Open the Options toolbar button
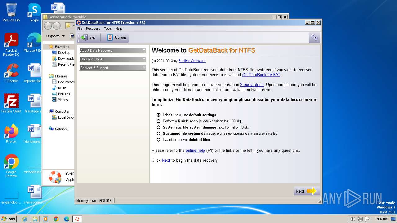 point(117,37)
